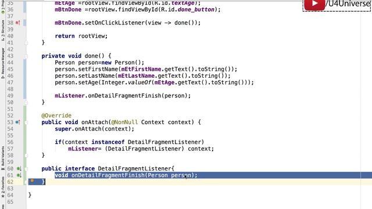This screenshot has height=209, width=372.
Task: Click 'mBtnDone' variable on line 36
Action: (x=68, y=9)
